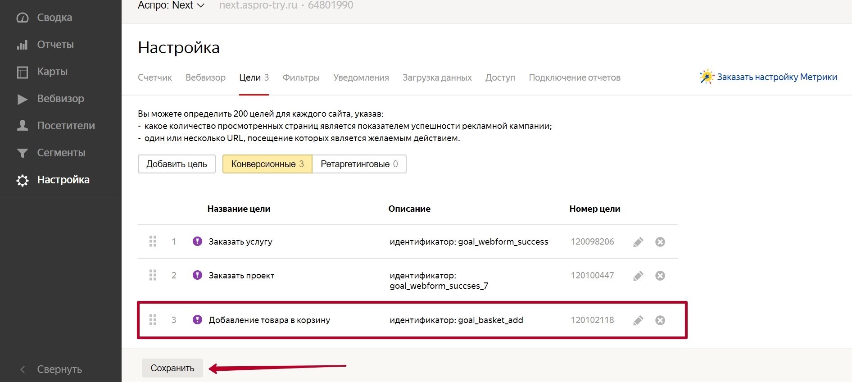Show Конверсионные goals

click(x=267, y=164)
